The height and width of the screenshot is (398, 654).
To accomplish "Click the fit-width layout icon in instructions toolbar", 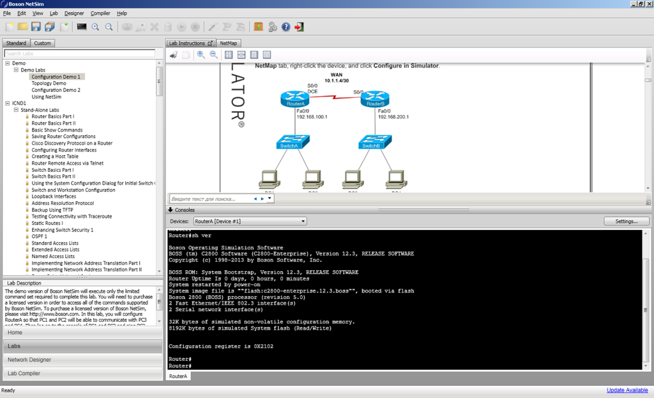I will (x=241, y=55).
